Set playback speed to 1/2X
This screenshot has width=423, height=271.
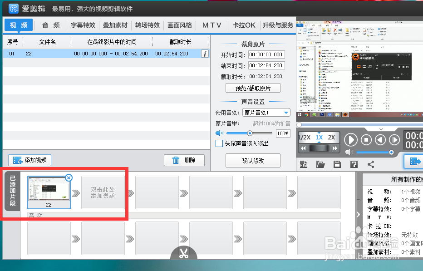coord(305,138)
